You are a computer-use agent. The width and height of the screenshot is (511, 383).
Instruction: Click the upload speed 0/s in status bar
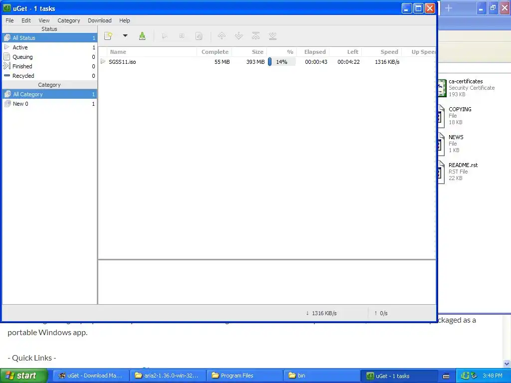[x=381, y=313]
